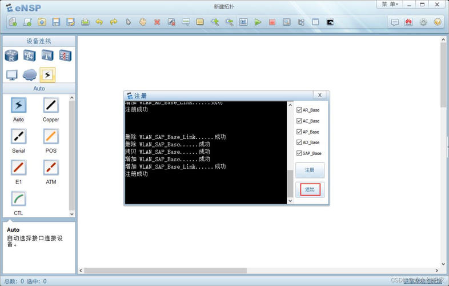This screenshot has height=286, width=449.
Task: Open help with the yellow icon
Action: click(437, 22)
